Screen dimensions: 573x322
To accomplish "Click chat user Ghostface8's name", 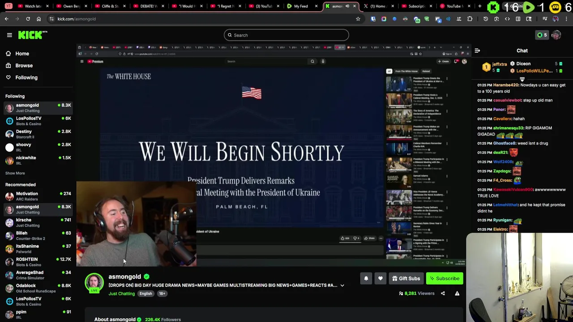I will point(505,144).
